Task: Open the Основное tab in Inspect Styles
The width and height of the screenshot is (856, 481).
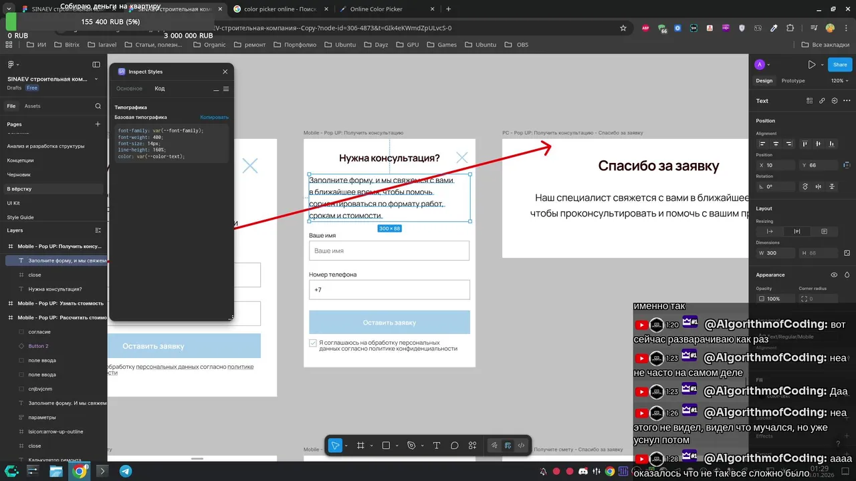Action: pyautogui.click(x=129, y=88)
